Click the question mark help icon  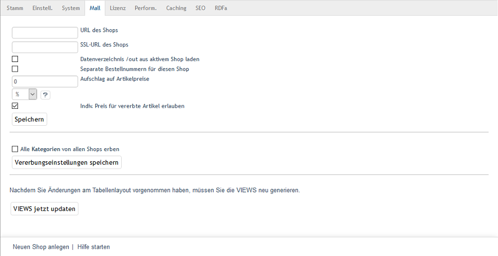pyautogui.click(x=46, y=95)
